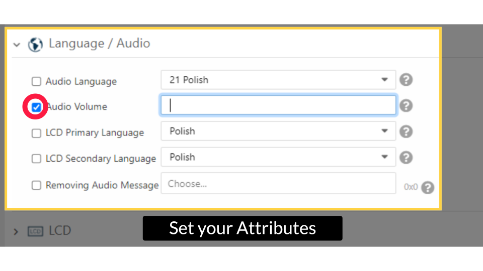Check the Removing Audio Message checkbox

tap(36, 185)
